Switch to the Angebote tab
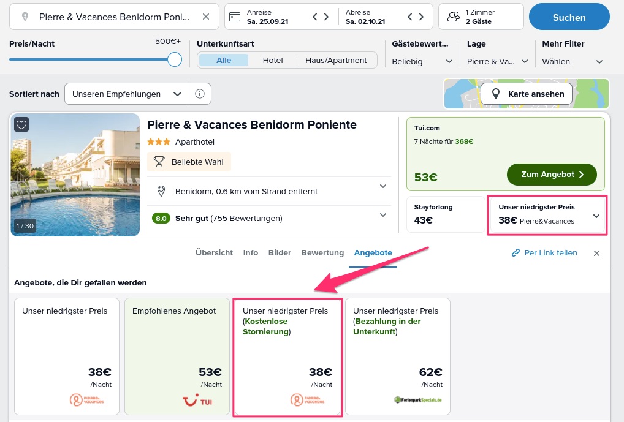The height and width of the screenshot is (422, 624). coord(373,252)
